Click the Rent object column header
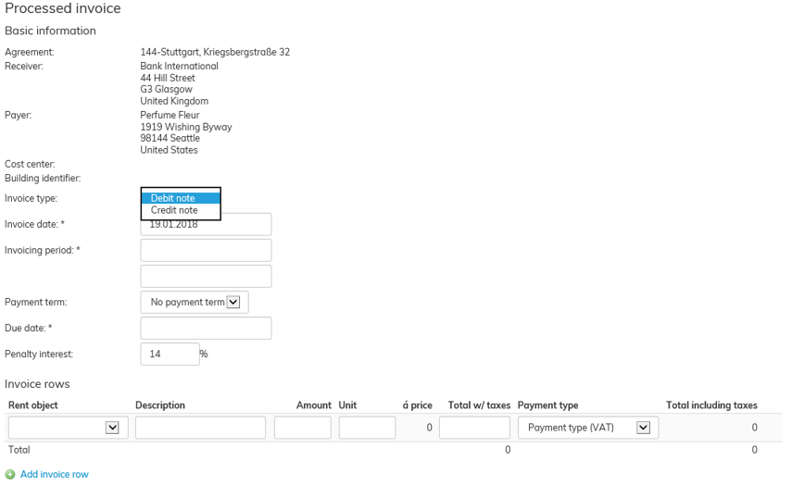 coord(33,405)
